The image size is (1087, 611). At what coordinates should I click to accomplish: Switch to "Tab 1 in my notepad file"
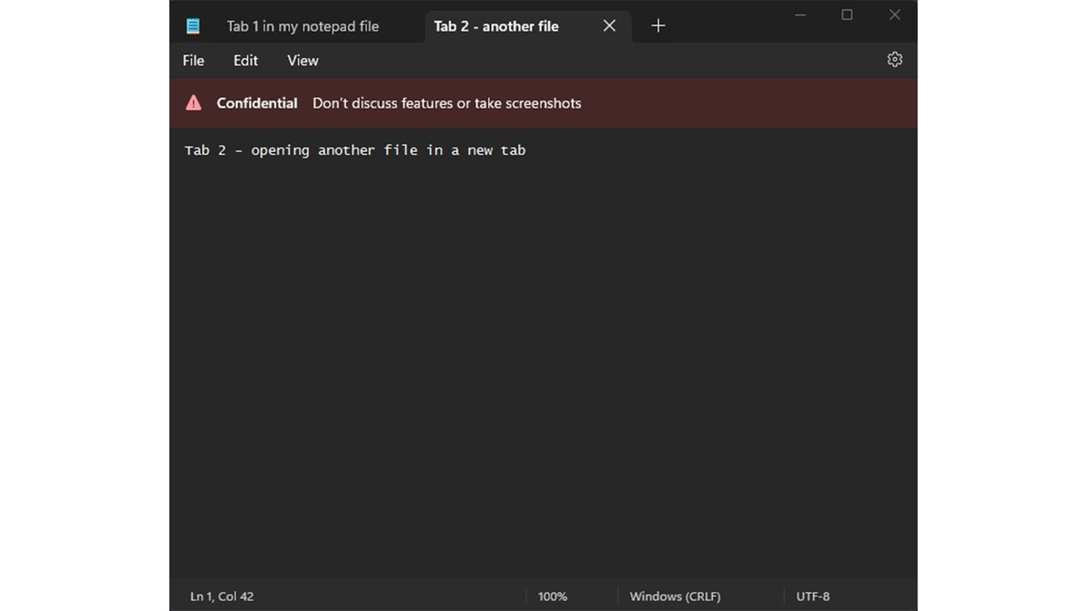303,26
